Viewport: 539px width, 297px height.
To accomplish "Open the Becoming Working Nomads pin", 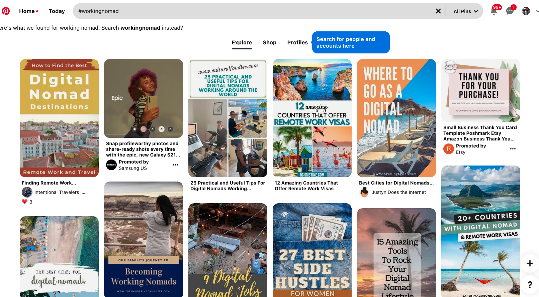I will (x=144, y=239).
